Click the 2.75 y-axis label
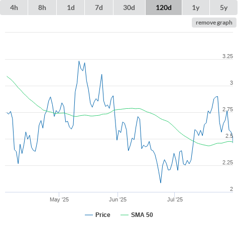238x228 pixels. tap(227, 109)
